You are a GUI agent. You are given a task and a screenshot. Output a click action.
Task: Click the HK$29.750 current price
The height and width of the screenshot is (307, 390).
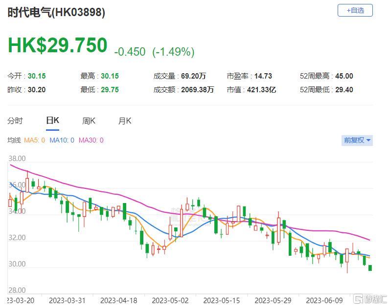click(x=57, y=45)
